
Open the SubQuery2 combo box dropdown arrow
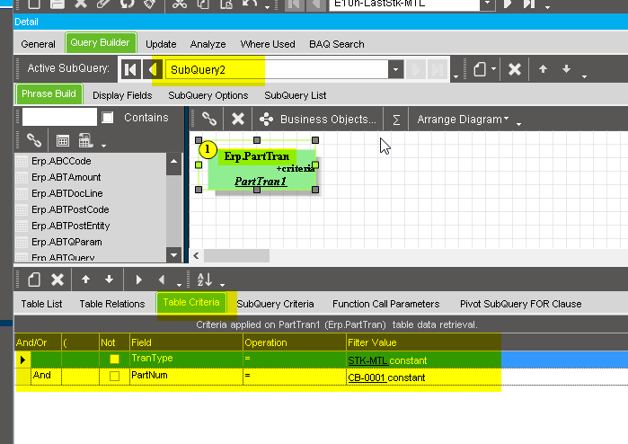point(395,70)
